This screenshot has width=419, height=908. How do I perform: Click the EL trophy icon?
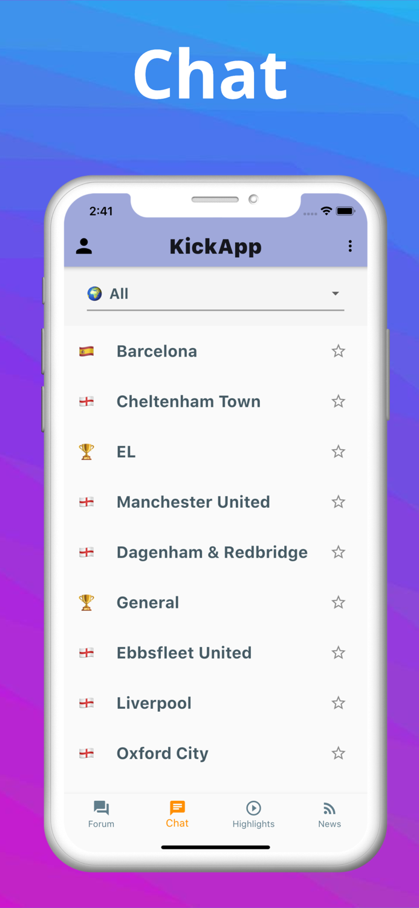coord(86,452)
